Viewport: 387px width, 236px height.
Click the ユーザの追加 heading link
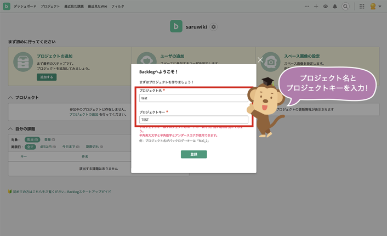172,56
